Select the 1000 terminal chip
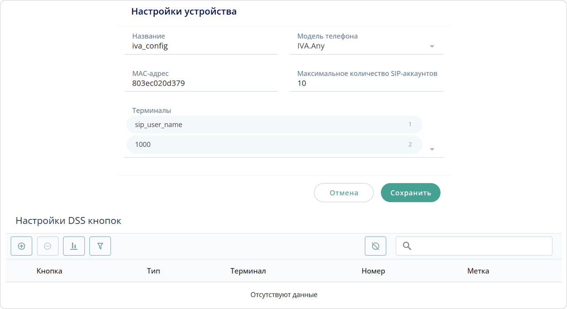 (274, 144)
